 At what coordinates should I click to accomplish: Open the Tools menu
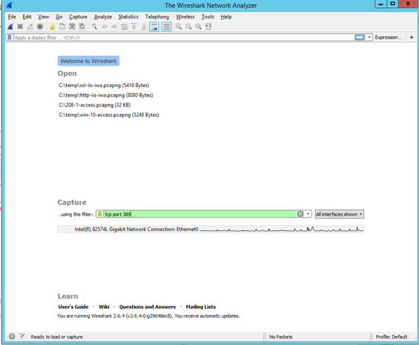tap(207, 17)
